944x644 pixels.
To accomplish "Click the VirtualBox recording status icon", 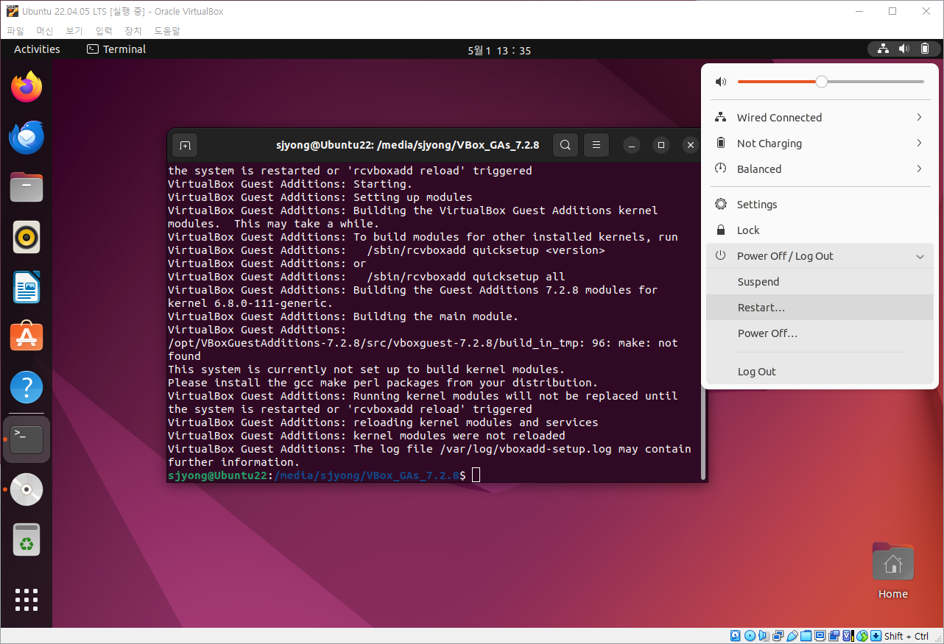I will pyautogui.click(x=834, y=636).
